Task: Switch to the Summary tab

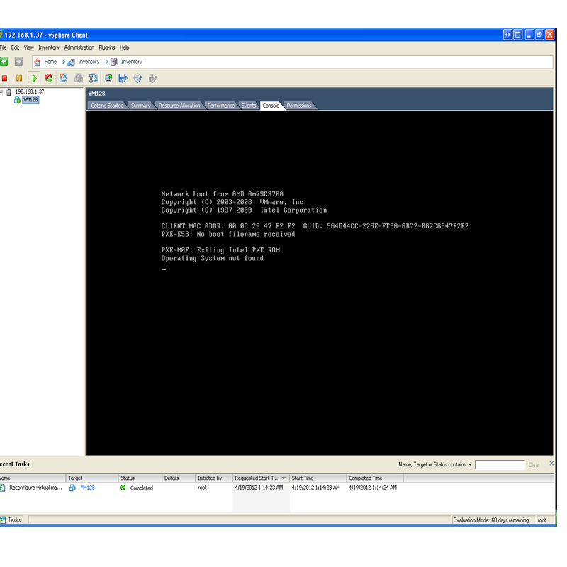Action: coord(140,105)
